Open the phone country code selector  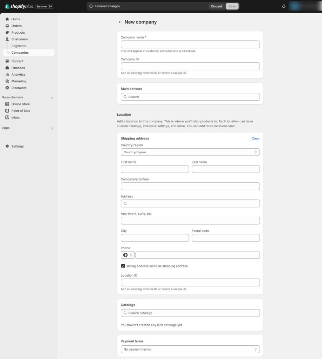(127, 255)
